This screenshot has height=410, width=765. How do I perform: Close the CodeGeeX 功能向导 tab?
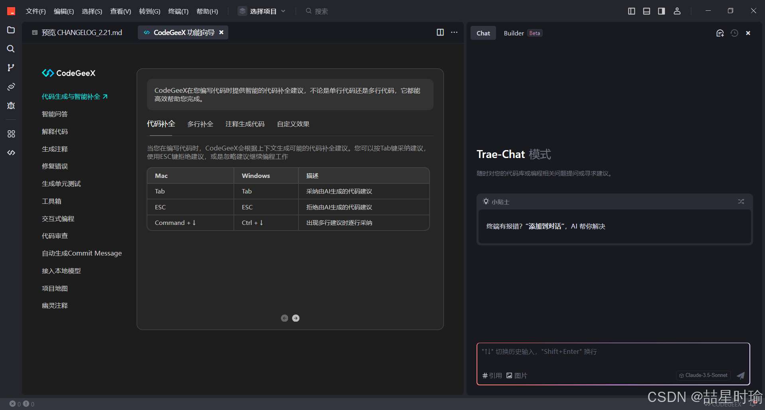[222, 32]
